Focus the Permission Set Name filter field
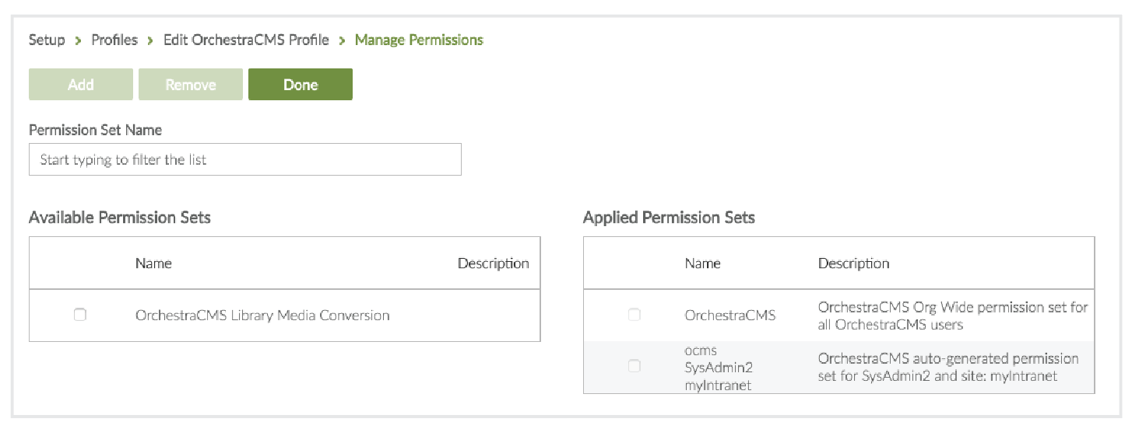Viewport: 1132px width, 429px height. click(x=244, y=159)
